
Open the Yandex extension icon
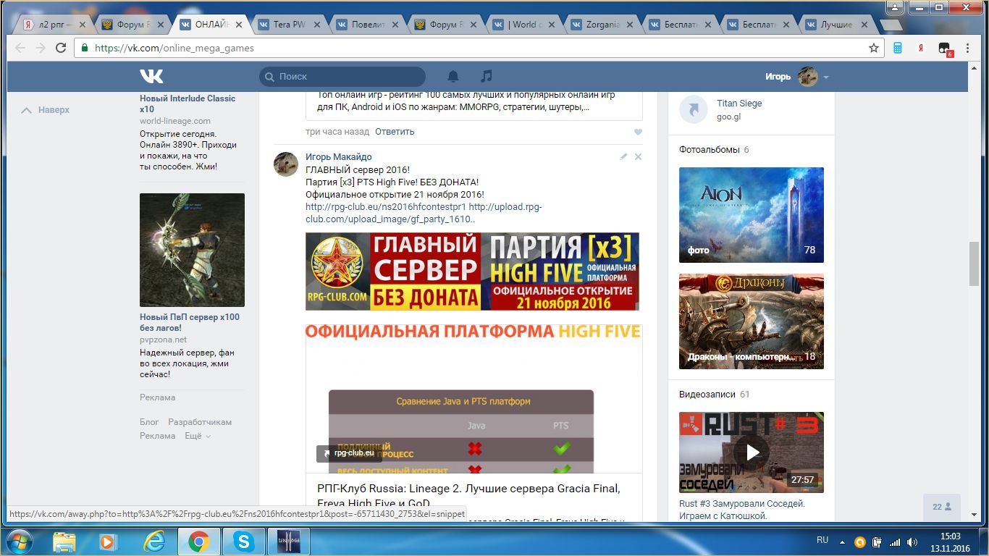coord(920,48)
